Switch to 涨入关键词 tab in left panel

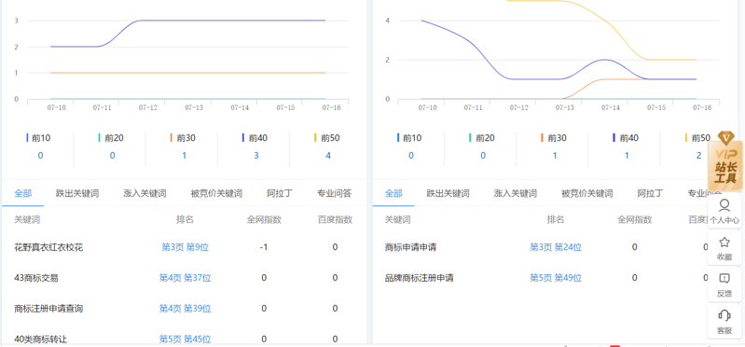click(x=145, y=193)
